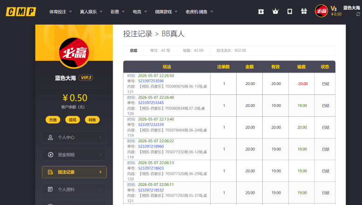Click the 提现 withdraw button

[73, 120]
